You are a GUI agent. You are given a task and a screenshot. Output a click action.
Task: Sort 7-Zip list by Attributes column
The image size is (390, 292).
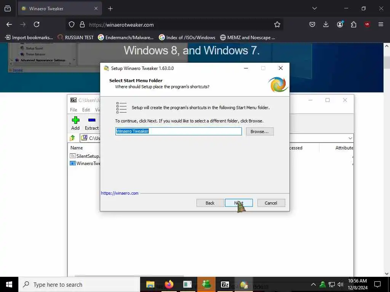344,148
